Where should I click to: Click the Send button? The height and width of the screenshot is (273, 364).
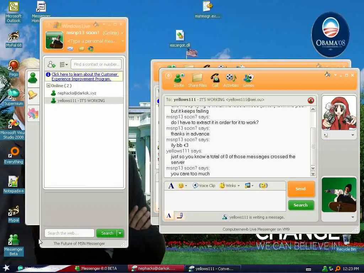coord(301,189)
